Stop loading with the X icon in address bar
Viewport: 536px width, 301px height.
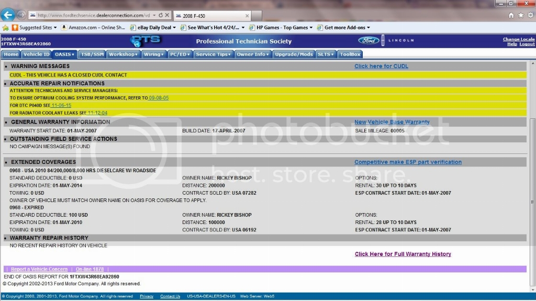[x=167, y=15]
